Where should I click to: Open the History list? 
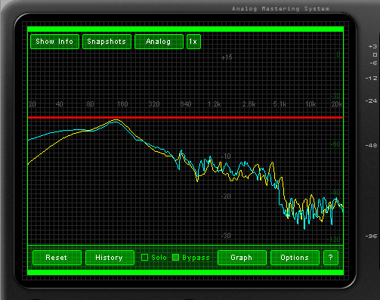tap(110, 258)
